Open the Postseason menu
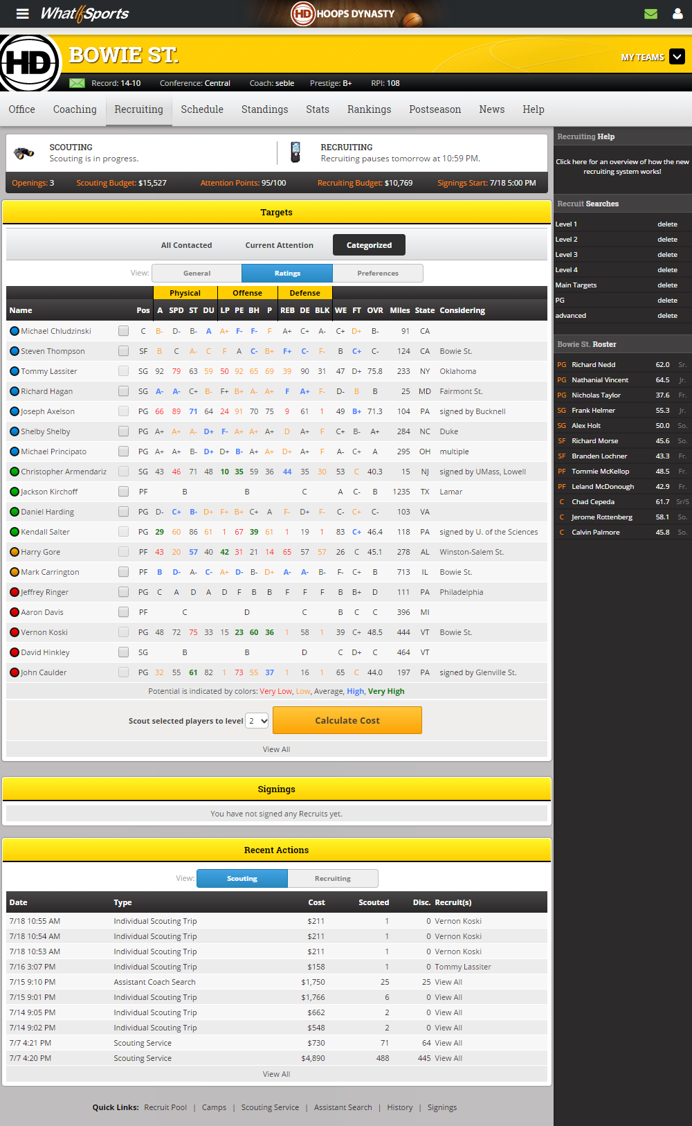Screen dimensions: 692x1126 tap(435, 109)
